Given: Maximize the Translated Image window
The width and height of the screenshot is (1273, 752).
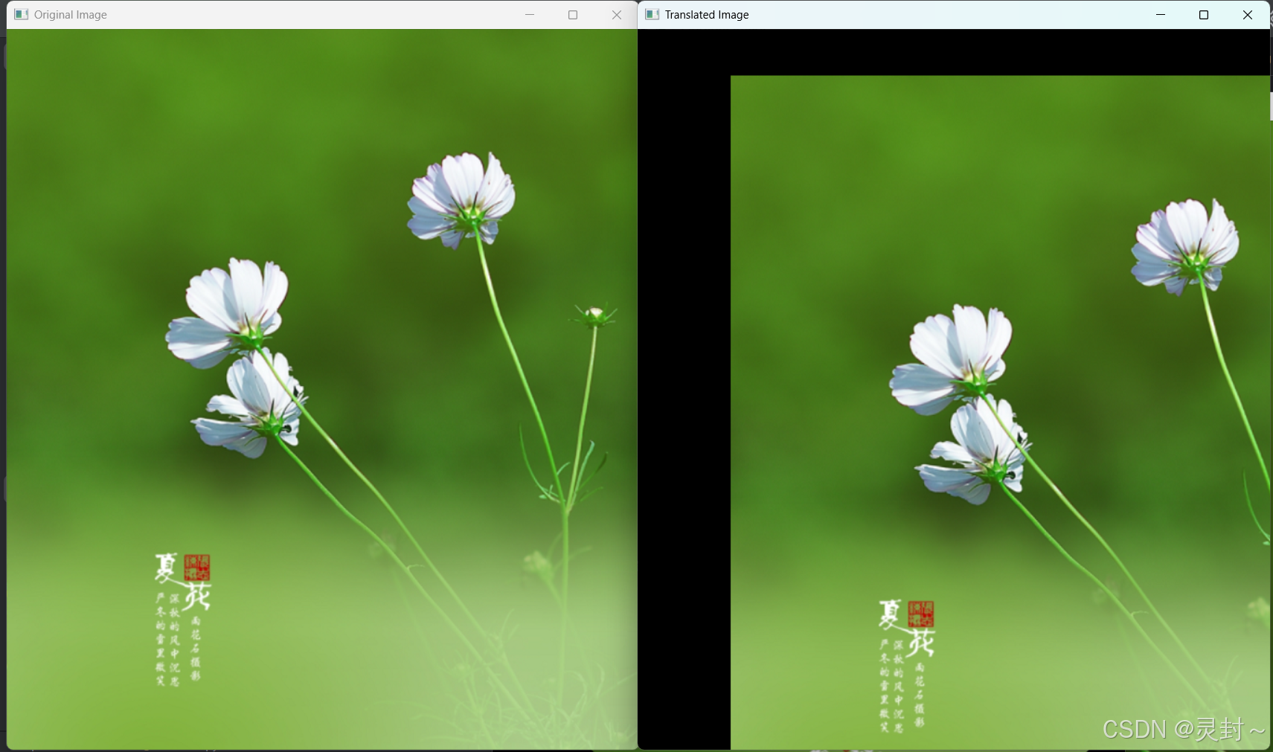Looking at the screenshot, I should [1204, 14].
